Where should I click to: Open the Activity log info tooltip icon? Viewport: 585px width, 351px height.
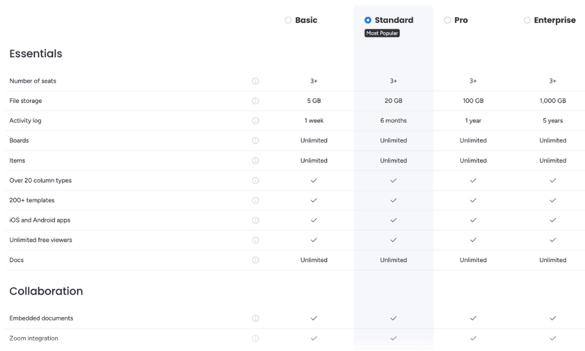click(x=256, y=121)
